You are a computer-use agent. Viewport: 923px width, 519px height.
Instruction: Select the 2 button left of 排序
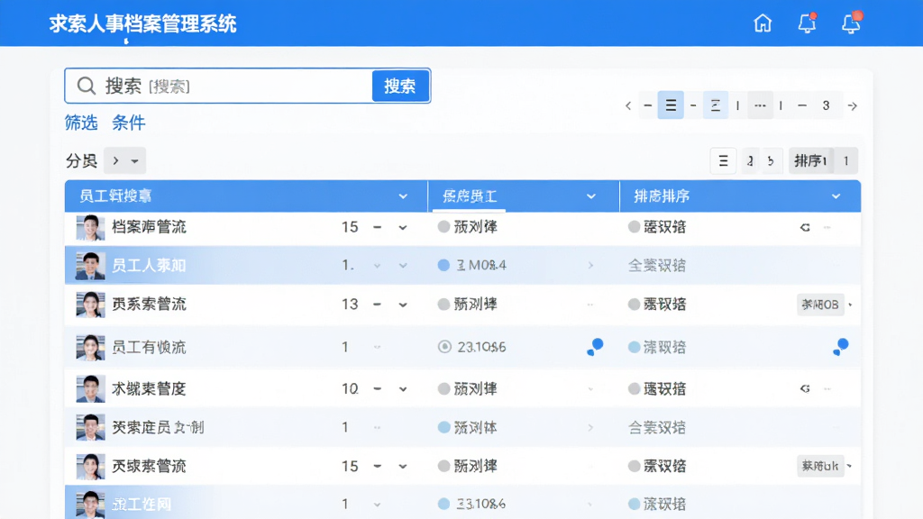point(750,160)
